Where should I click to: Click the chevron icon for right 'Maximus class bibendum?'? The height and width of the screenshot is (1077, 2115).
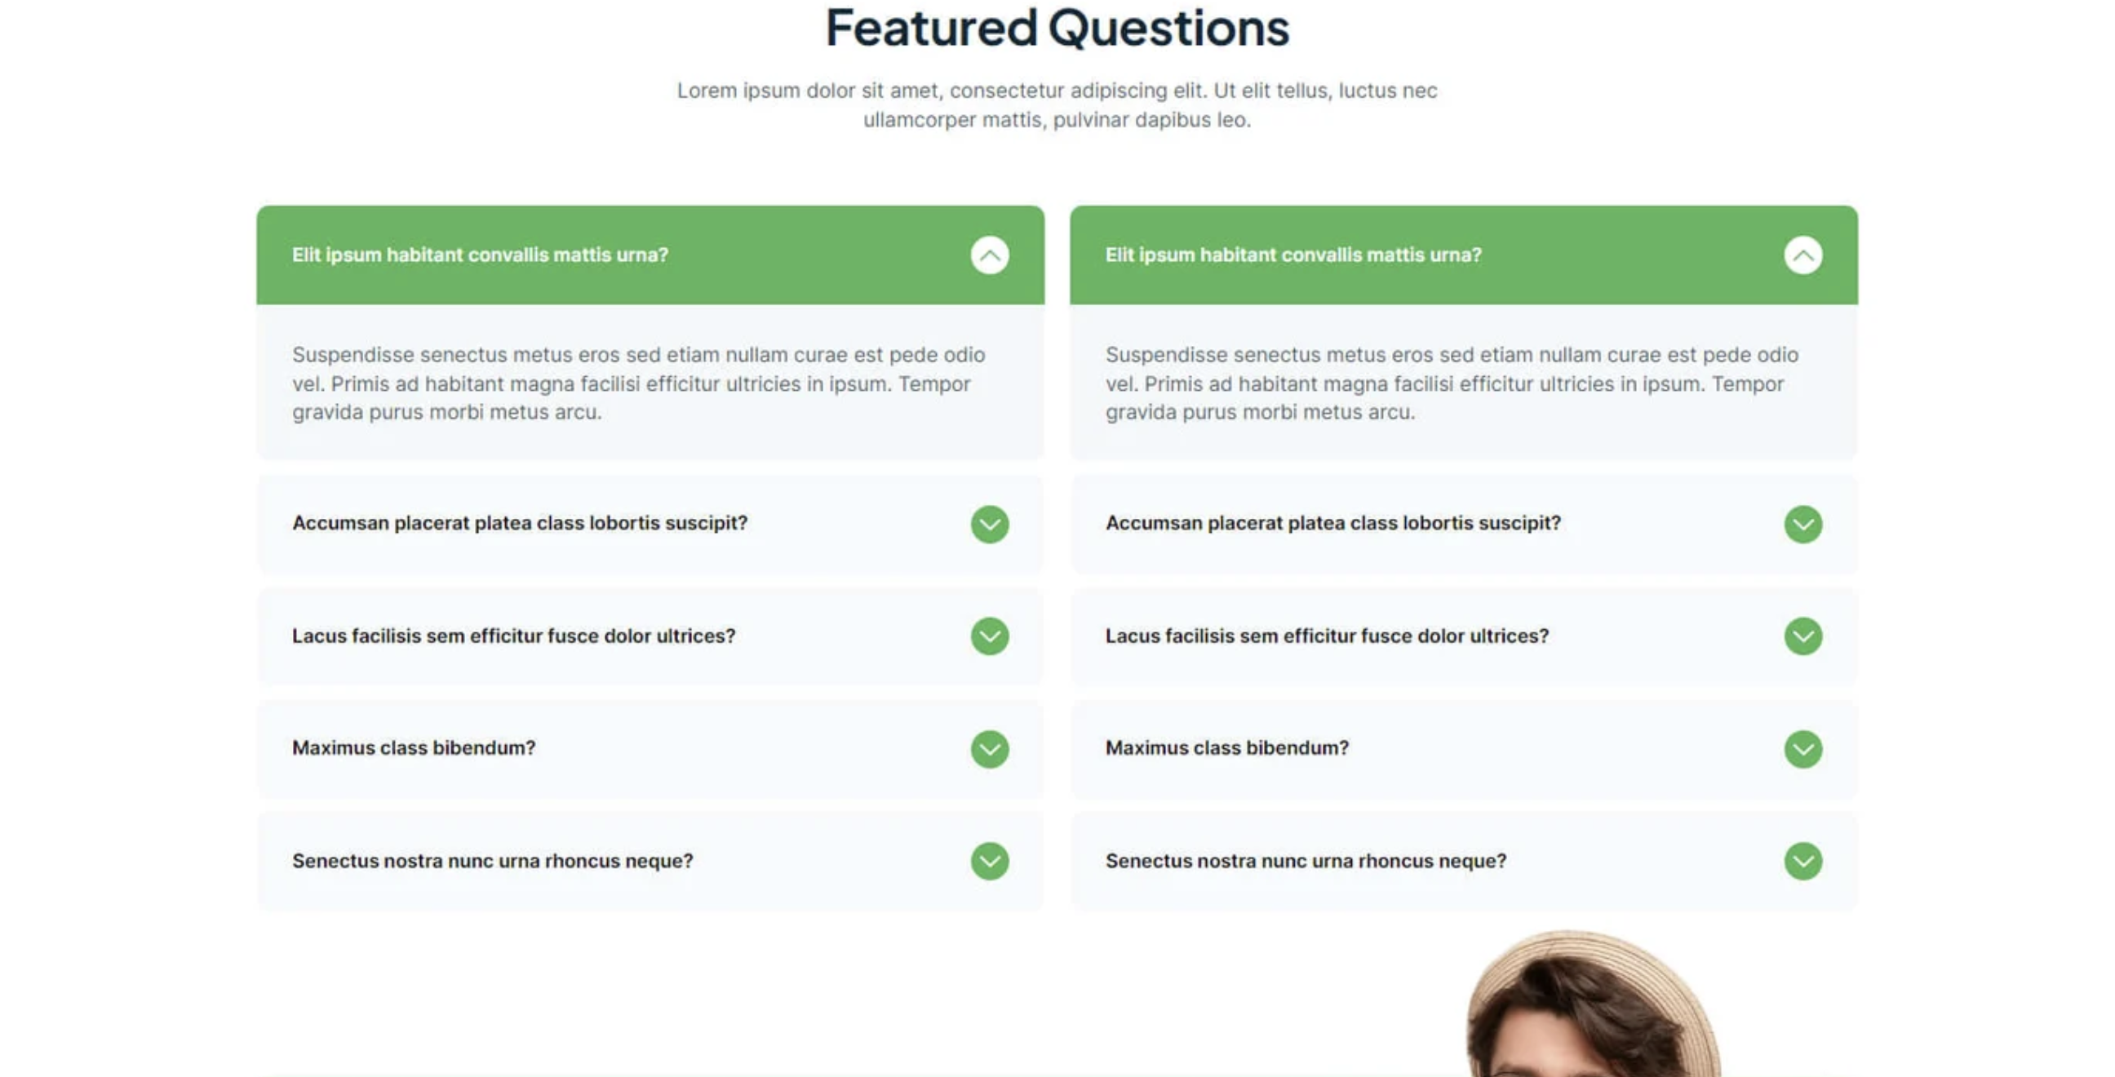pyautogui.click(x=1802, y=749)
